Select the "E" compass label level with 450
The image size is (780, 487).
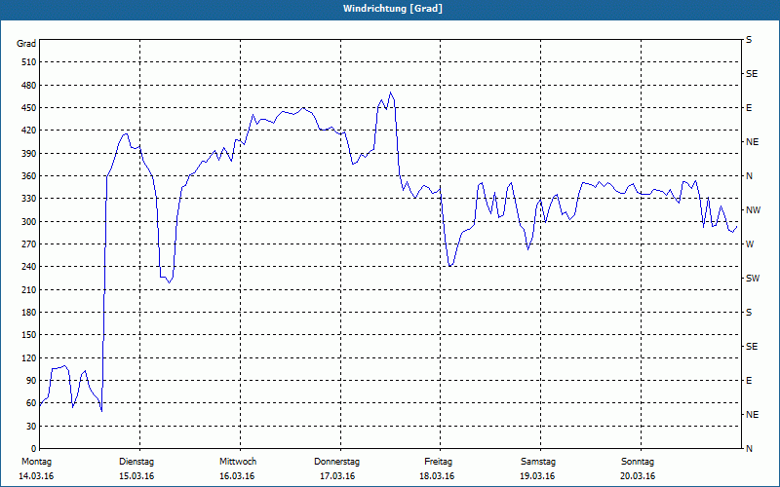(x=749, y=108)
